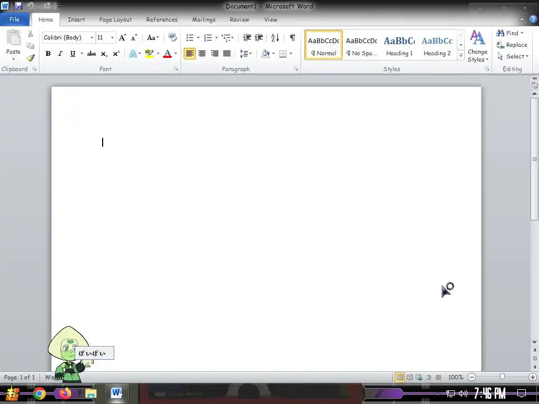
Task: Expand font color dropdown arrow
Action: pyautogui.click(x=176, y=54)
